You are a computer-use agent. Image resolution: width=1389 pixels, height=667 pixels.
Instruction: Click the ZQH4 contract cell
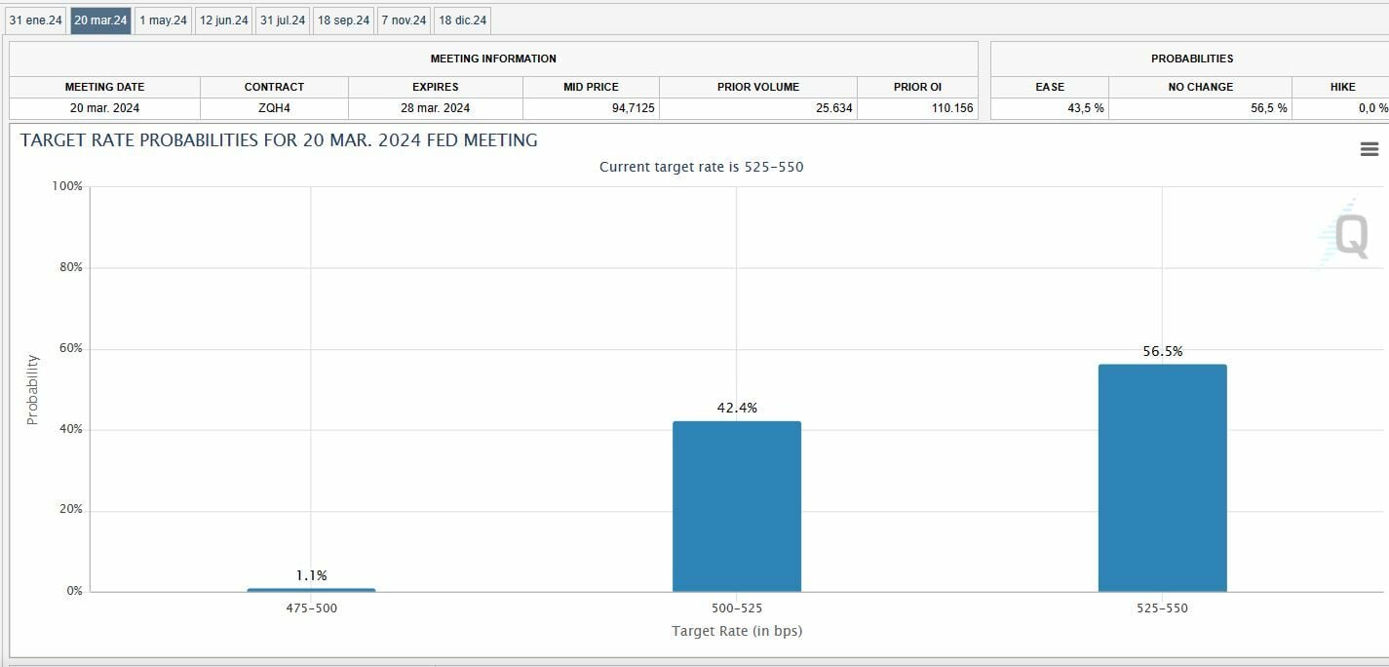coord(274,108)
